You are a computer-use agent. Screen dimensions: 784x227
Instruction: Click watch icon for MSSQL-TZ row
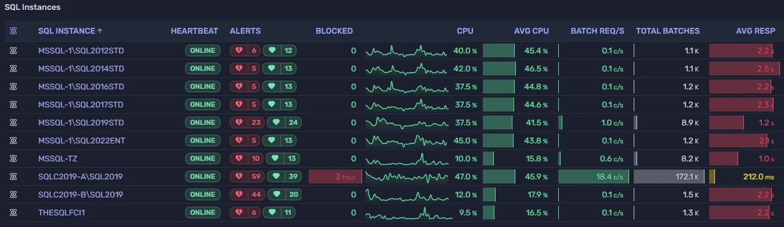click(13, 158)
